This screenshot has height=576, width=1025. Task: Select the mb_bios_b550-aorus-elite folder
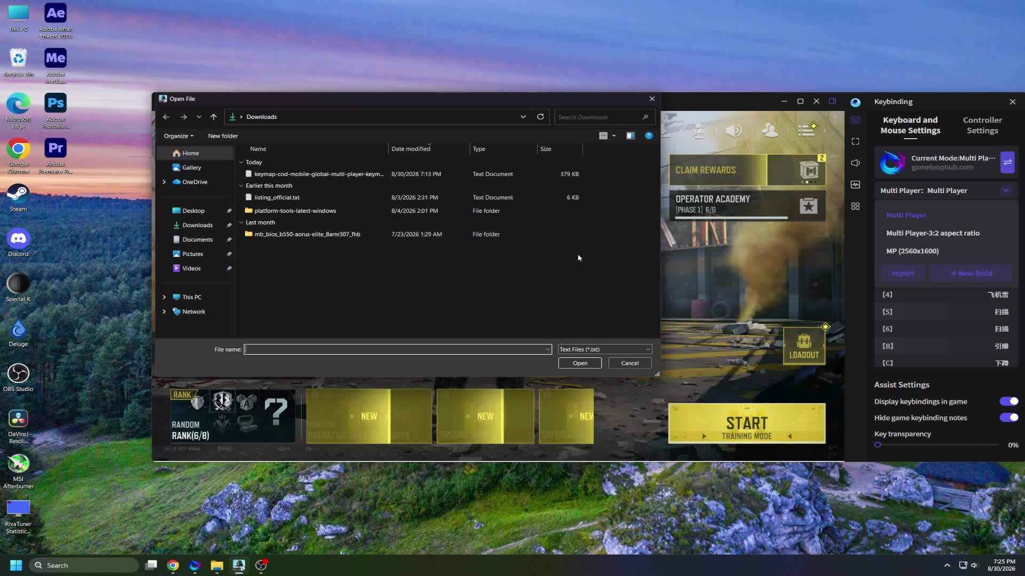[412, 234]
